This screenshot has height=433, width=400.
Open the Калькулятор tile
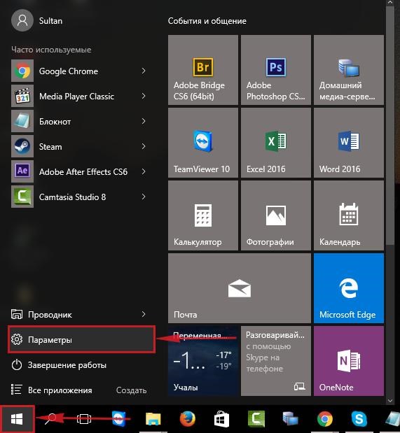coord(202,215)
